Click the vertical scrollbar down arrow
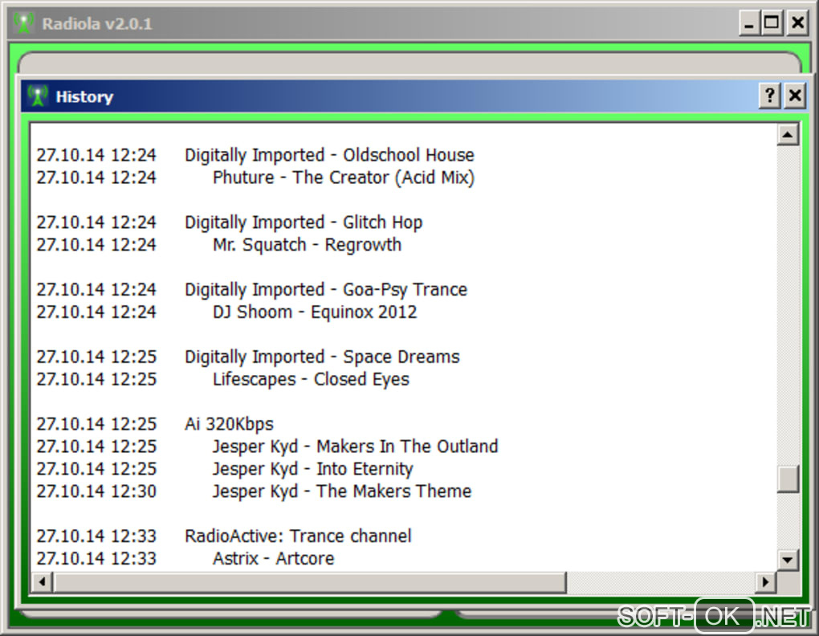 (x=788, y=561)
